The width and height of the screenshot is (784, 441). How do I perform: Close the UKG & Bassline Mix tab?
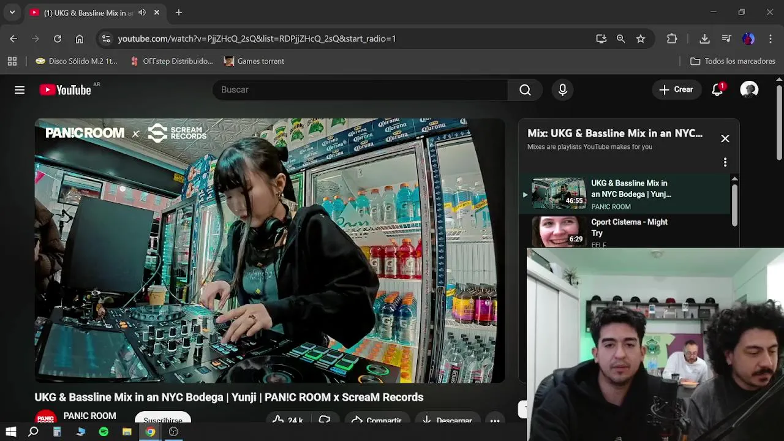click(157, 12)
